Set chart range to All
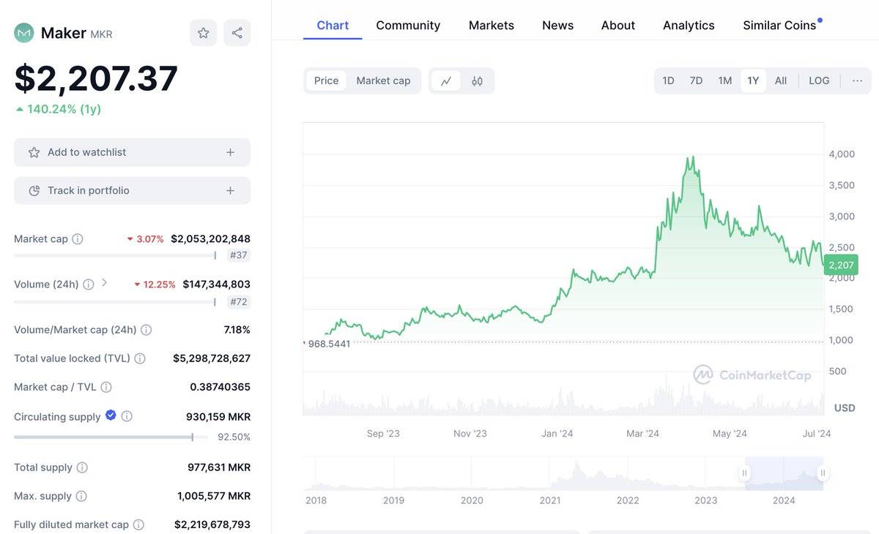 tap(781, 80)
